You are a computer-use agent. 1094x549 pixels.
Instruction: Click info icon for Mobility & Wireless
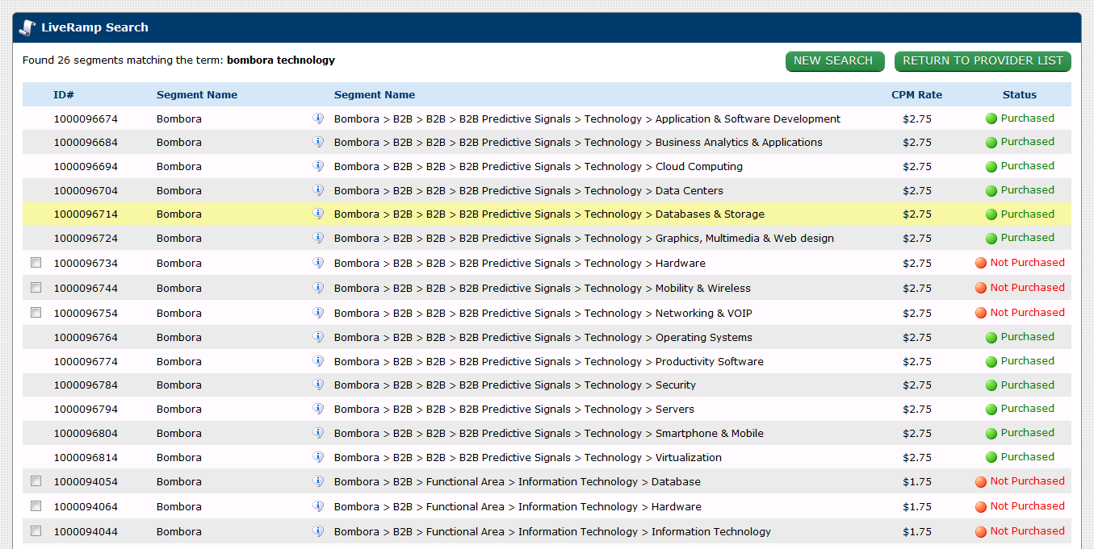click(x=318, y=288)
